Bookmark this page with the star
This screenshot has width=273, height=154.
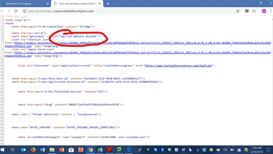[x=238, y=11]
